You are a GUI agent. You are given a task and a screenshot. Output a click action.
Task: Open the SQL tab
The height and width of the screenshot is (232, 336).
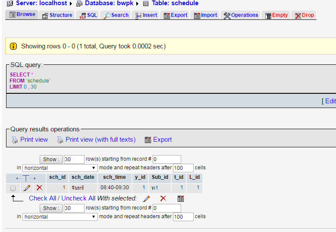pos(88,15)
